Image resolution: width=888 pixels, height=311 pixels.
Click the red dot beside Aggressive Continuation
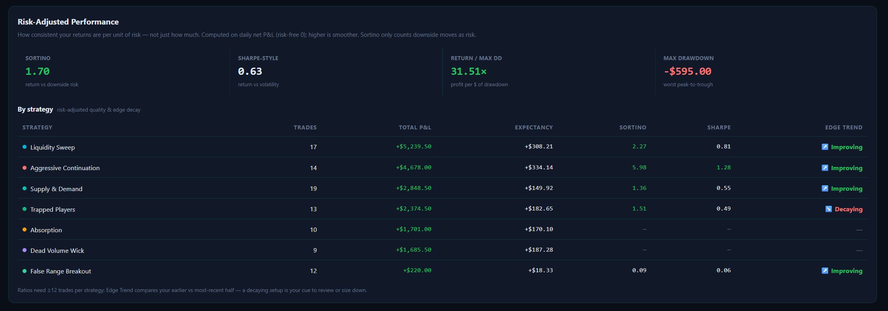(x=25, y=168)
